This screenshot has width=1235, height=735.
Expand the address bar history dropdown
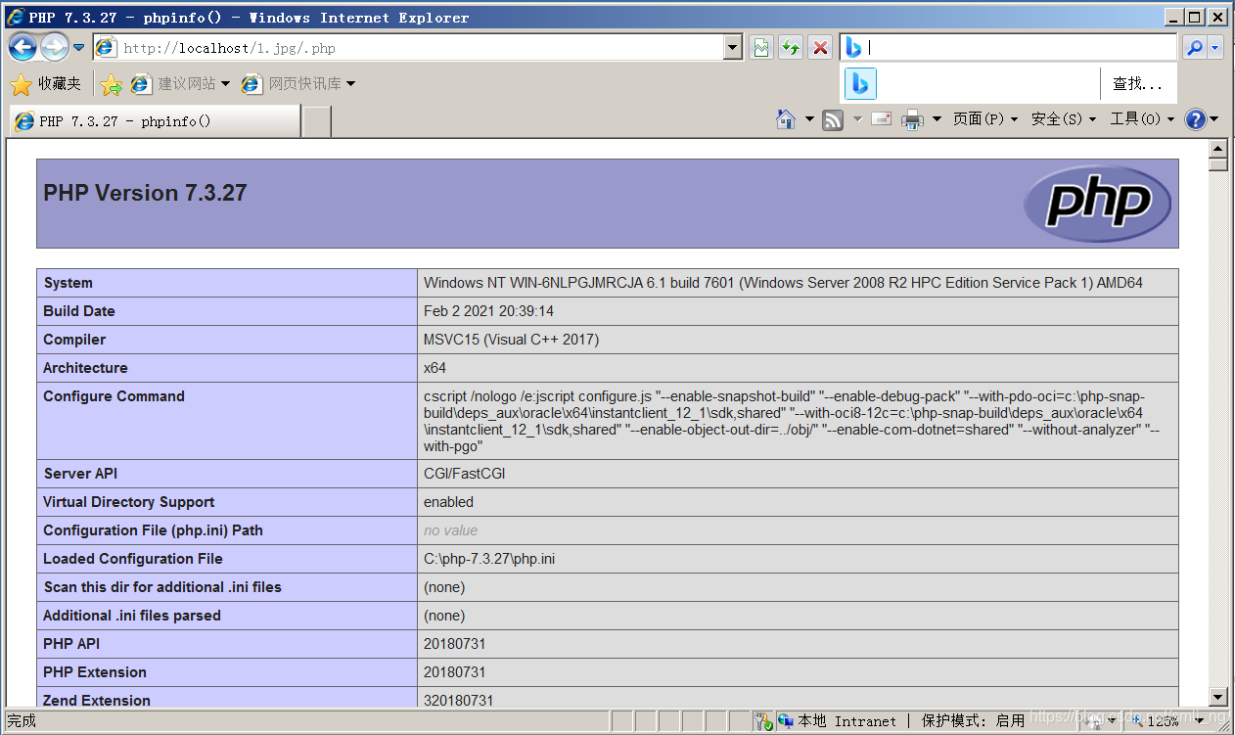pyautogui.click(x=733, y=47)
